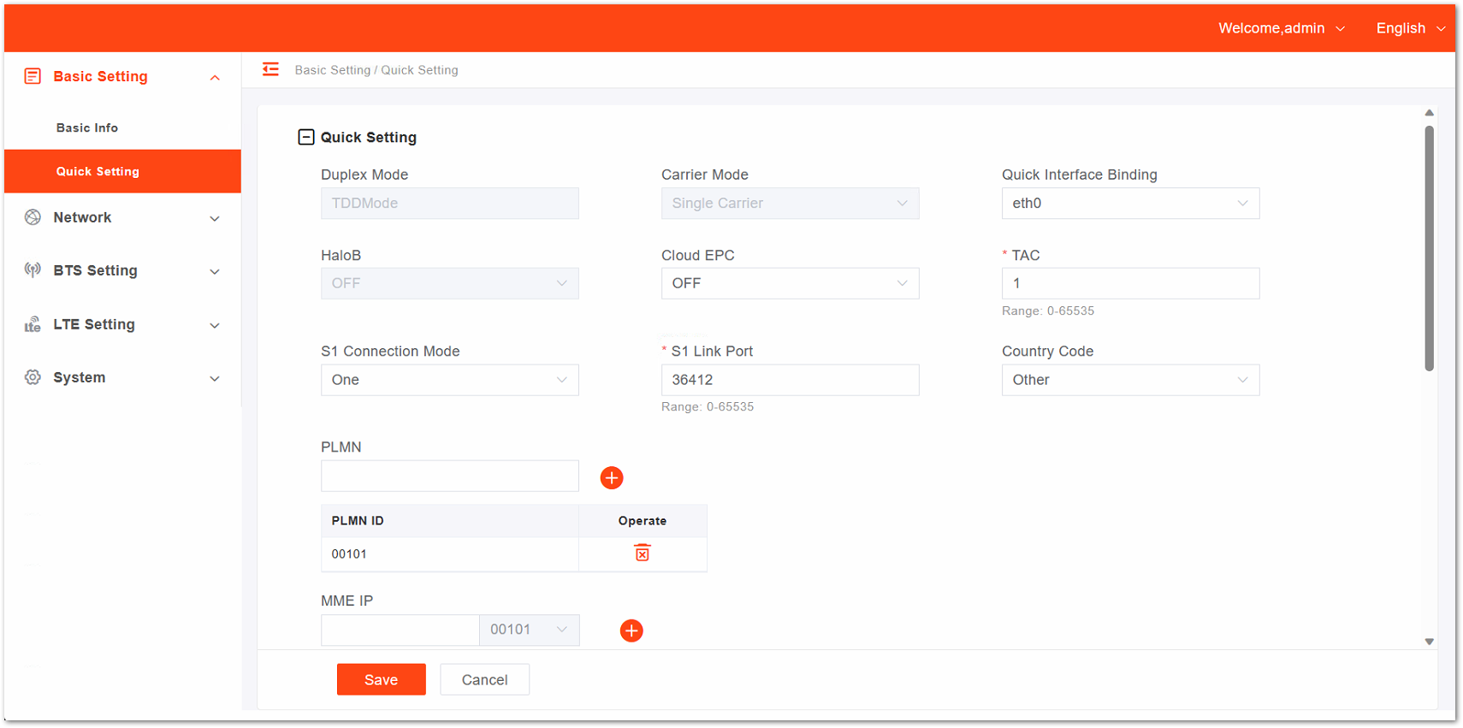
Task: Focus the S1 Link Port input field
Action: (x=790, y=380)
